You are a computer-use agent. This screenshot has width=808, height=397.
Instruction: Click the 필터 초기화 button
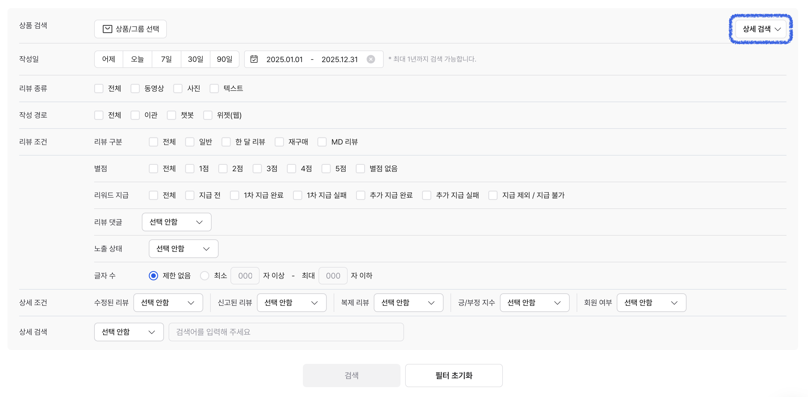(x=454, y=376)
